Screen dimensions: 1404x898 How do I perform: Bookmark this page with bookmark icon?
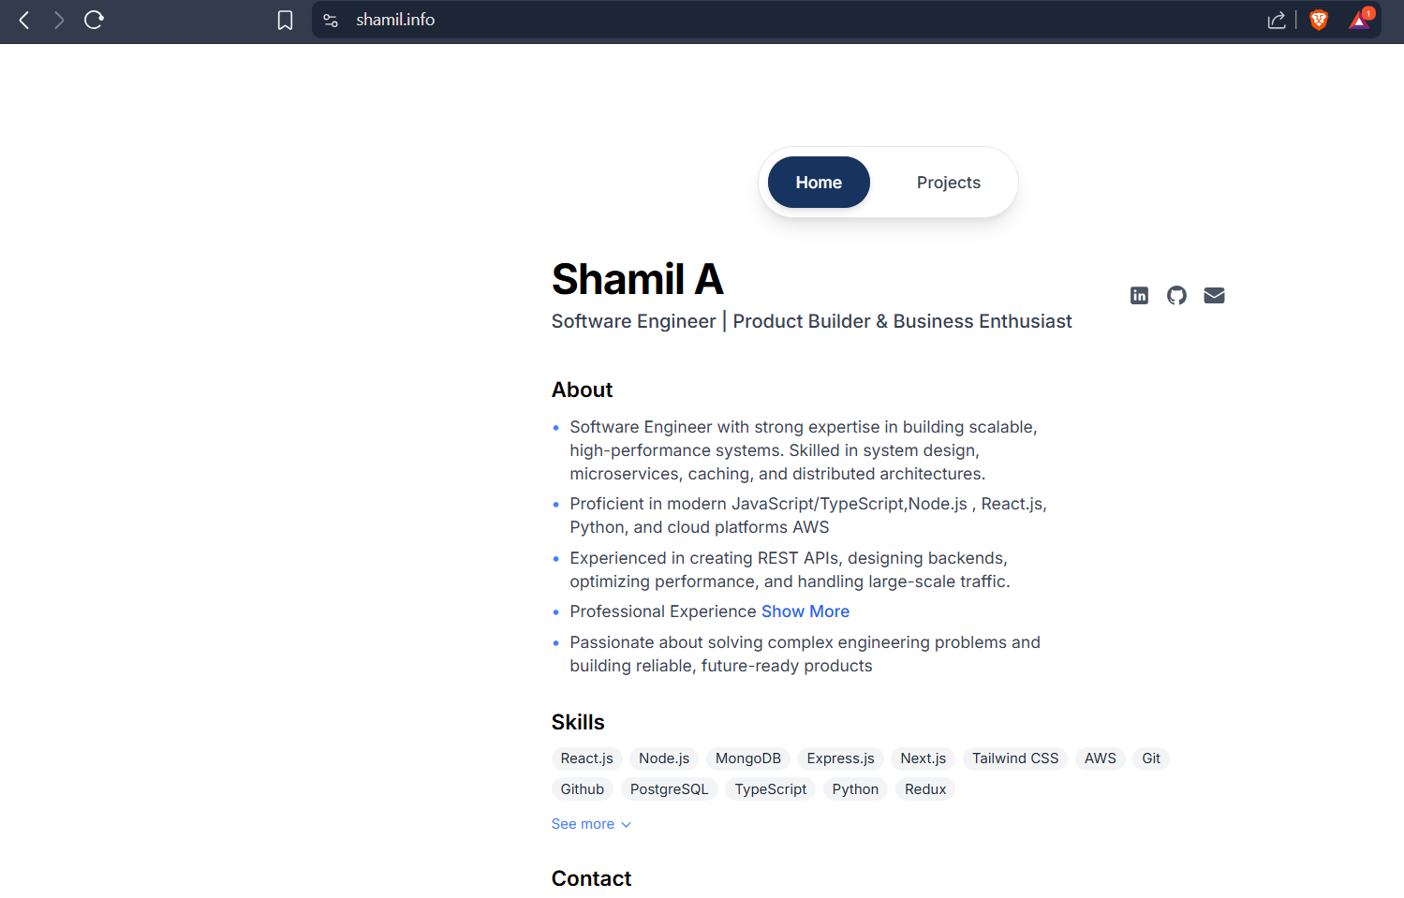tap(286, 20)
